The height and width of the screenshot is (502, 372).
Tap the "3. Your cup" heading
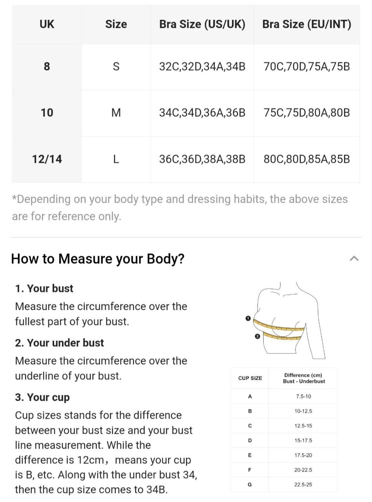coord(42,397)
